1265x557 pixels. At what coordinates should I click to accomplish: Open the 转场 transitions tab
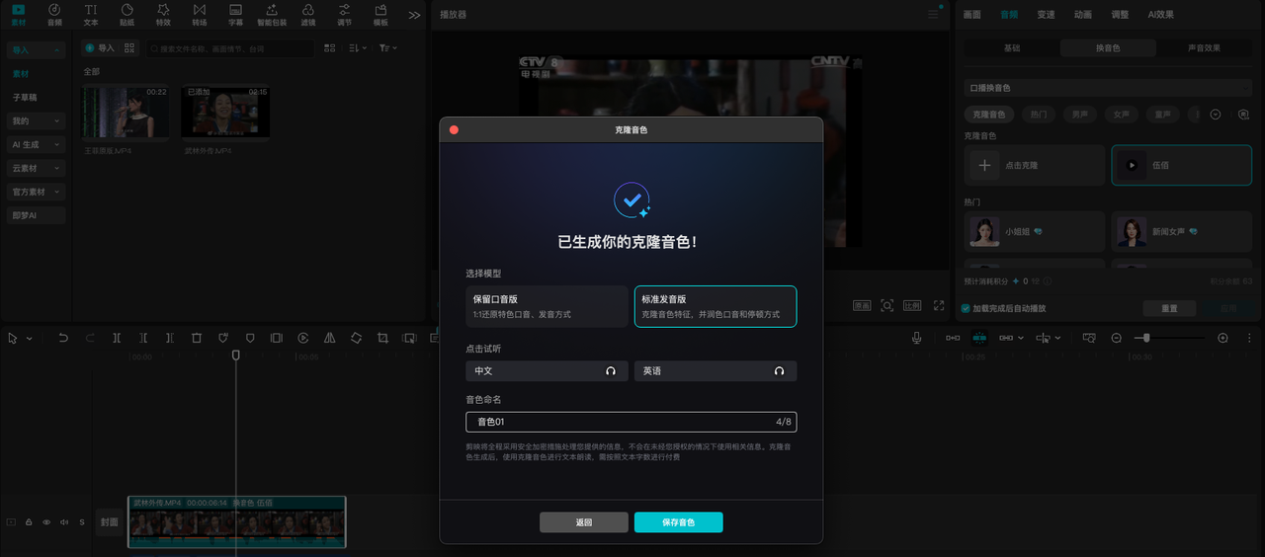[200, 14]
